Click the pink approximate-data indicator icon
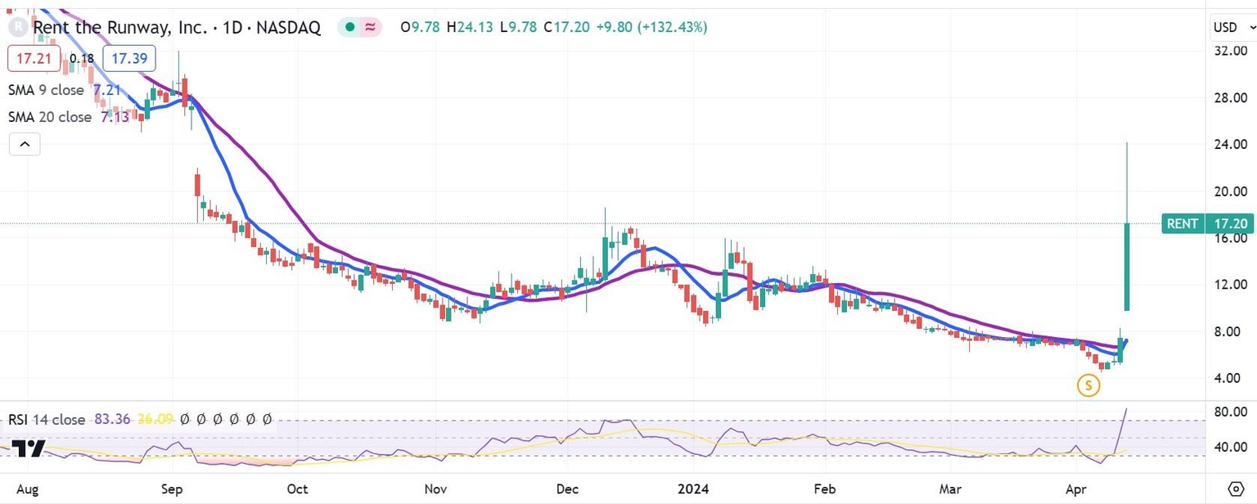Viewport: 1257px width, 504px height. coord(371,27)
